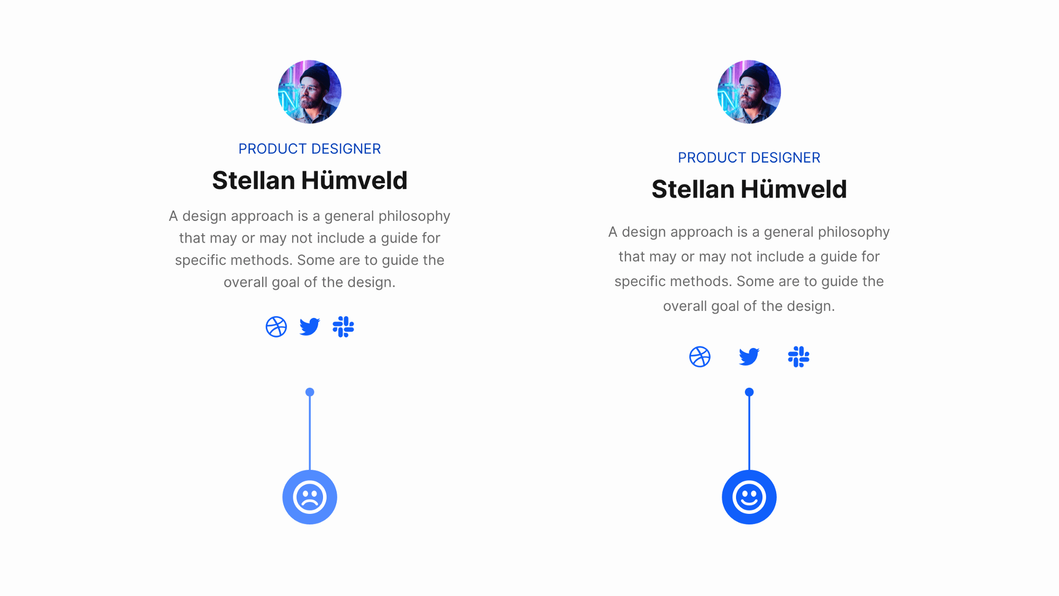Click the right profile avatar image
This screenshot has width=1059, height=596.
tap(749, 92)
